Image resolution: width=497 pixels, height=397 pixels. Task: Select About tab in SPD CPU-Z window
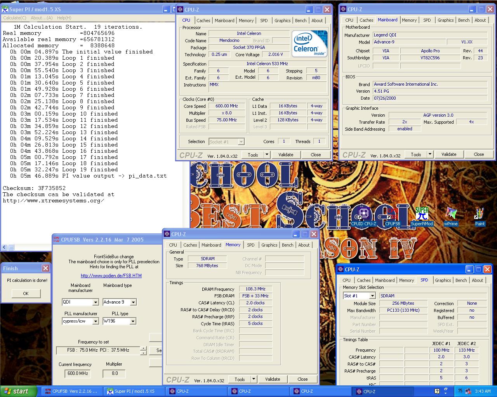coord(478,280)
